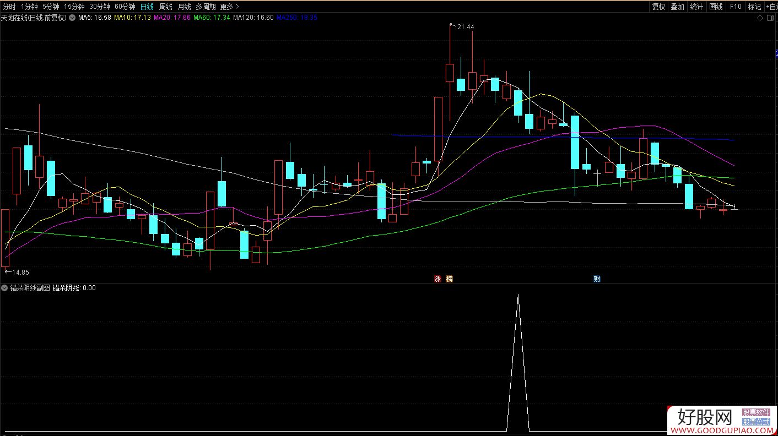Image resolution: width=778 pixels, height=436 pixels.
Task: Switch to 周线 weekly chart
Action: pos(165,7)
